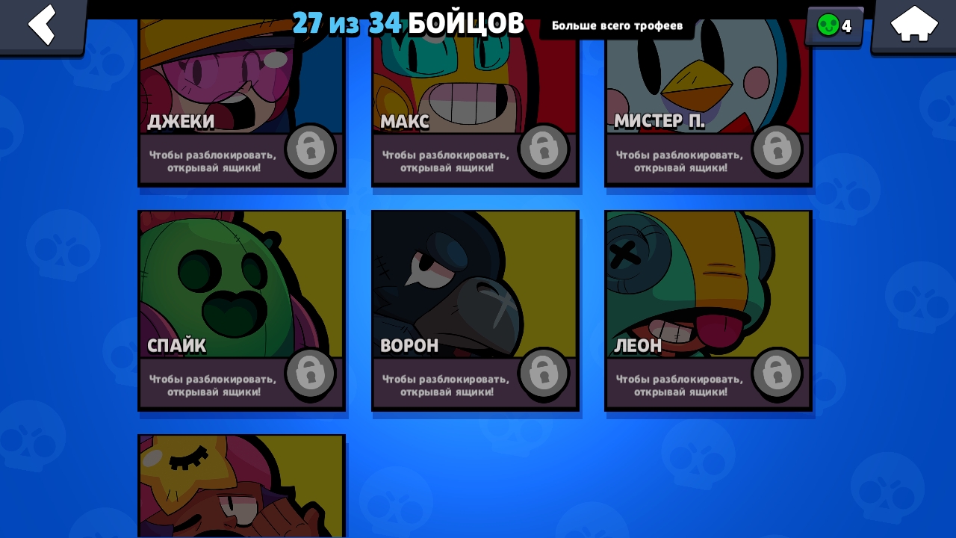Screen dimensions: 956x538
Task: Open the 'Больше всего трофеев' sort dropdown
Action: point(617,25)
